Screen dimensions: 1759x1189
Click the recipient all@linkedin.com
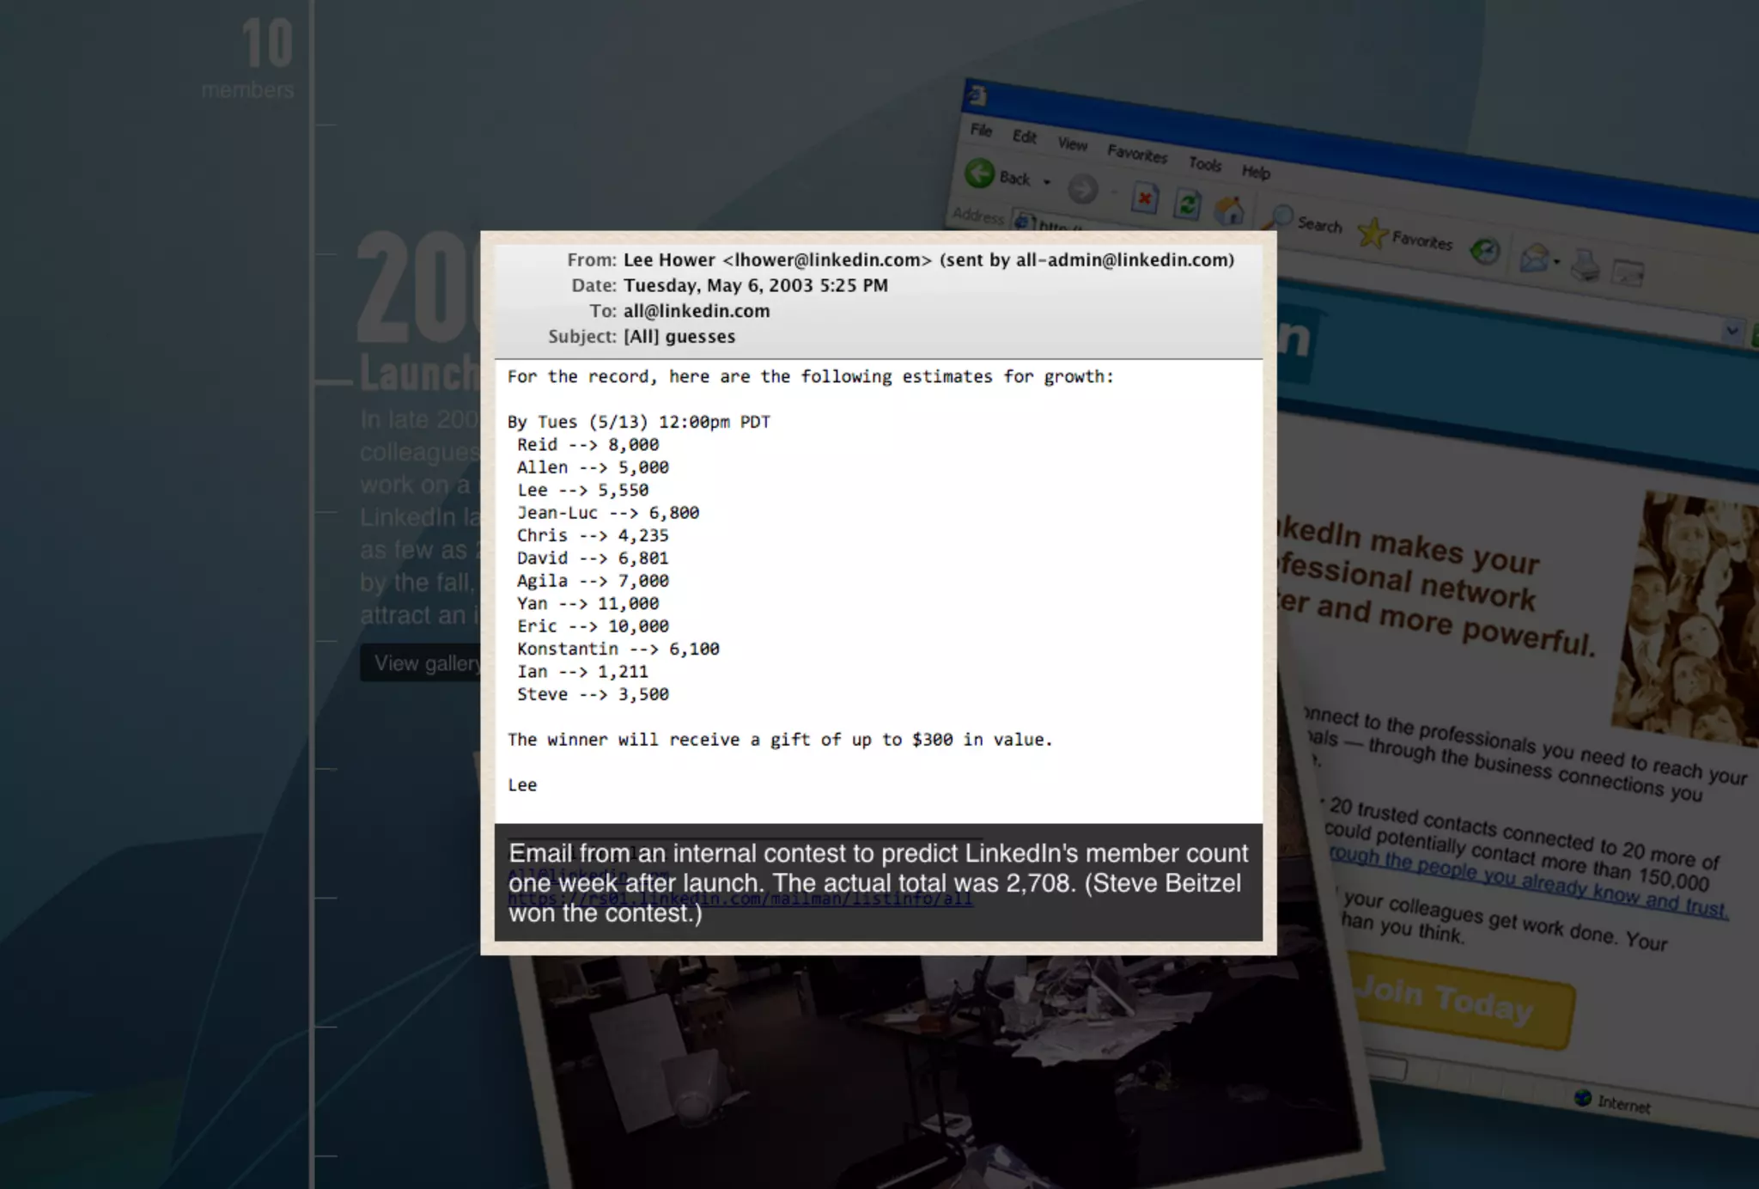tap(697, 311)
